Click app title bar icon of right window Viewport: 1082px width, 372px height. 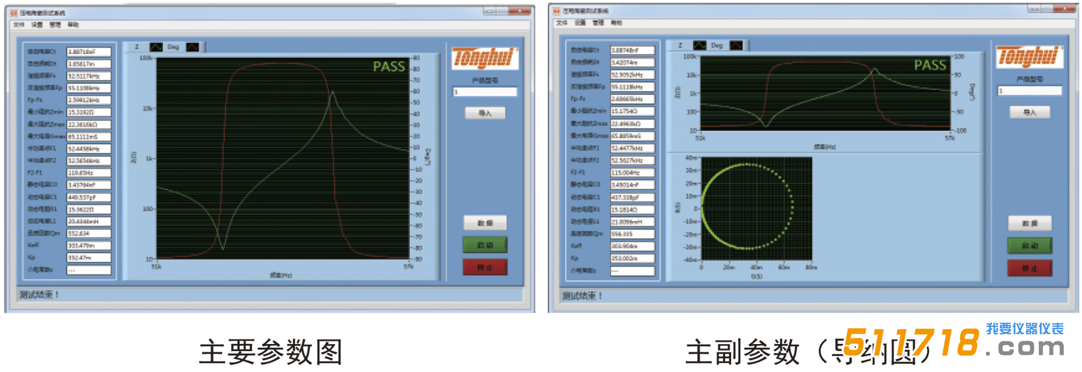557,11
